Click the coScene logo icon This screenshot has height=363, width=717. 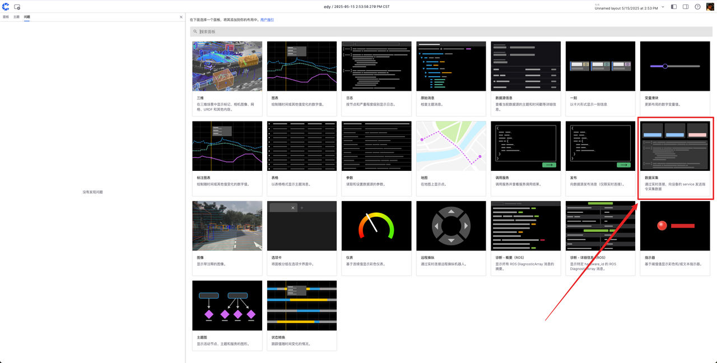6,7
